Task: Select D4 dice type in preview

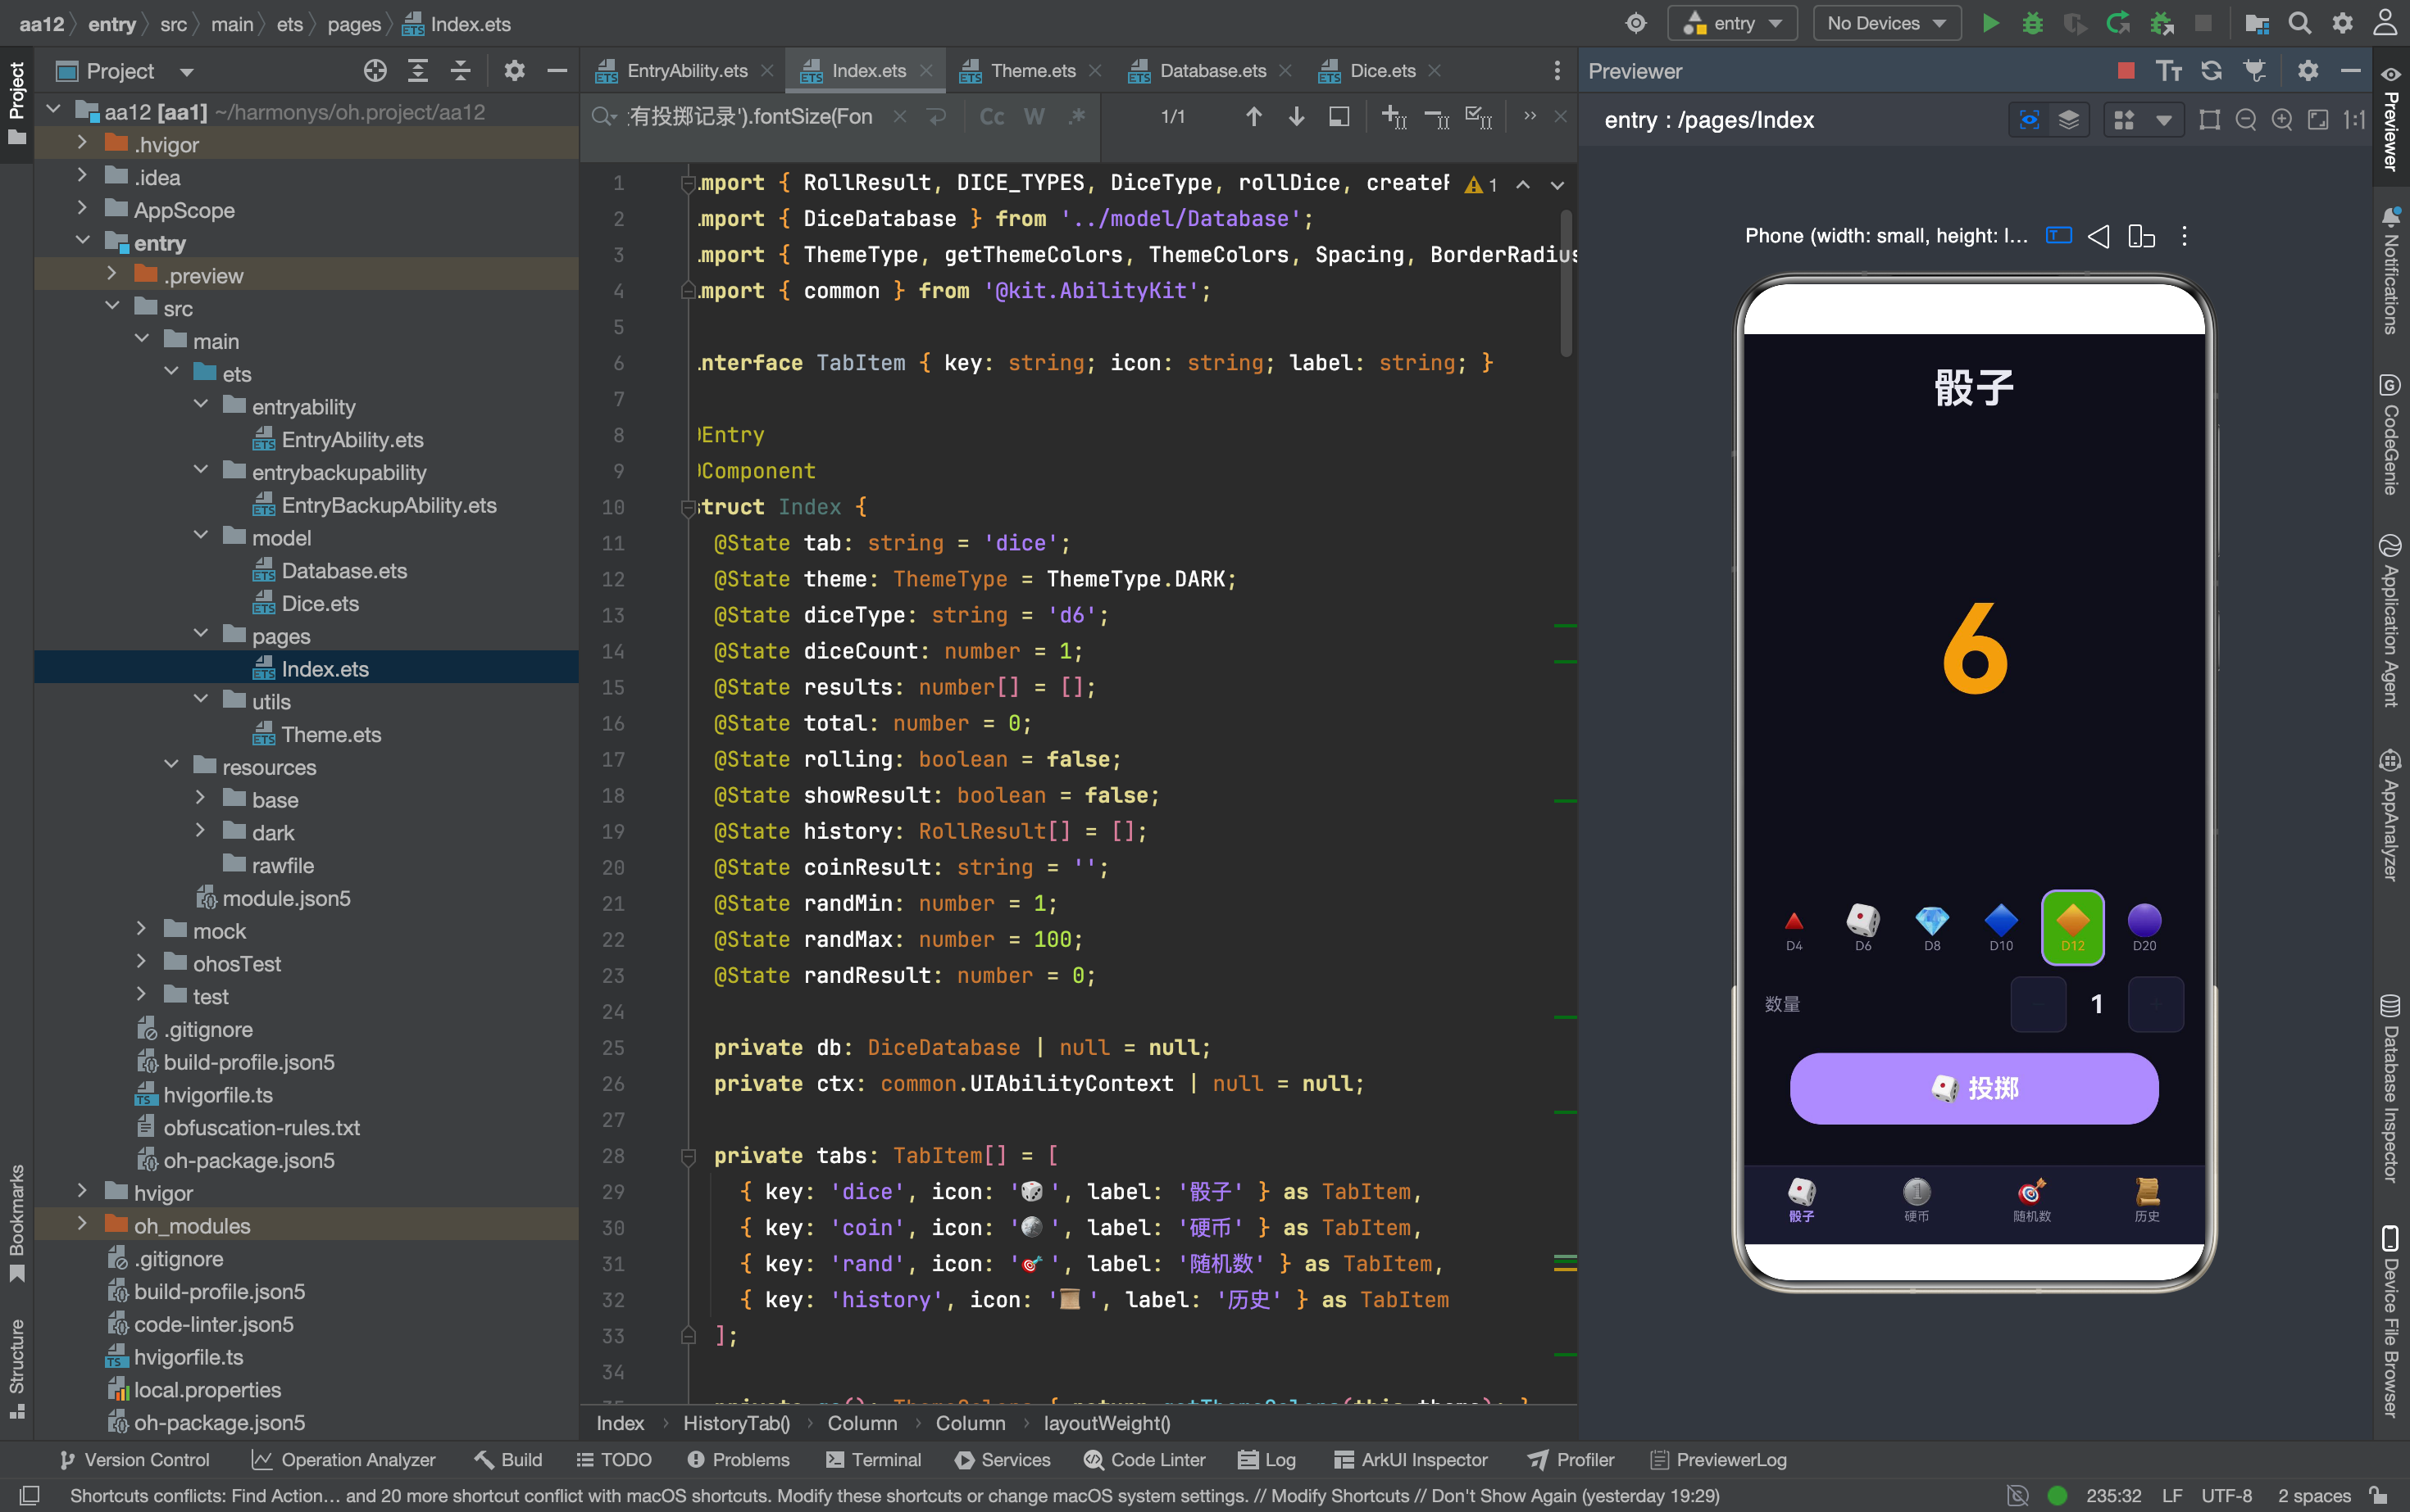Action: pyautogui.click(x=1794, y=928)
